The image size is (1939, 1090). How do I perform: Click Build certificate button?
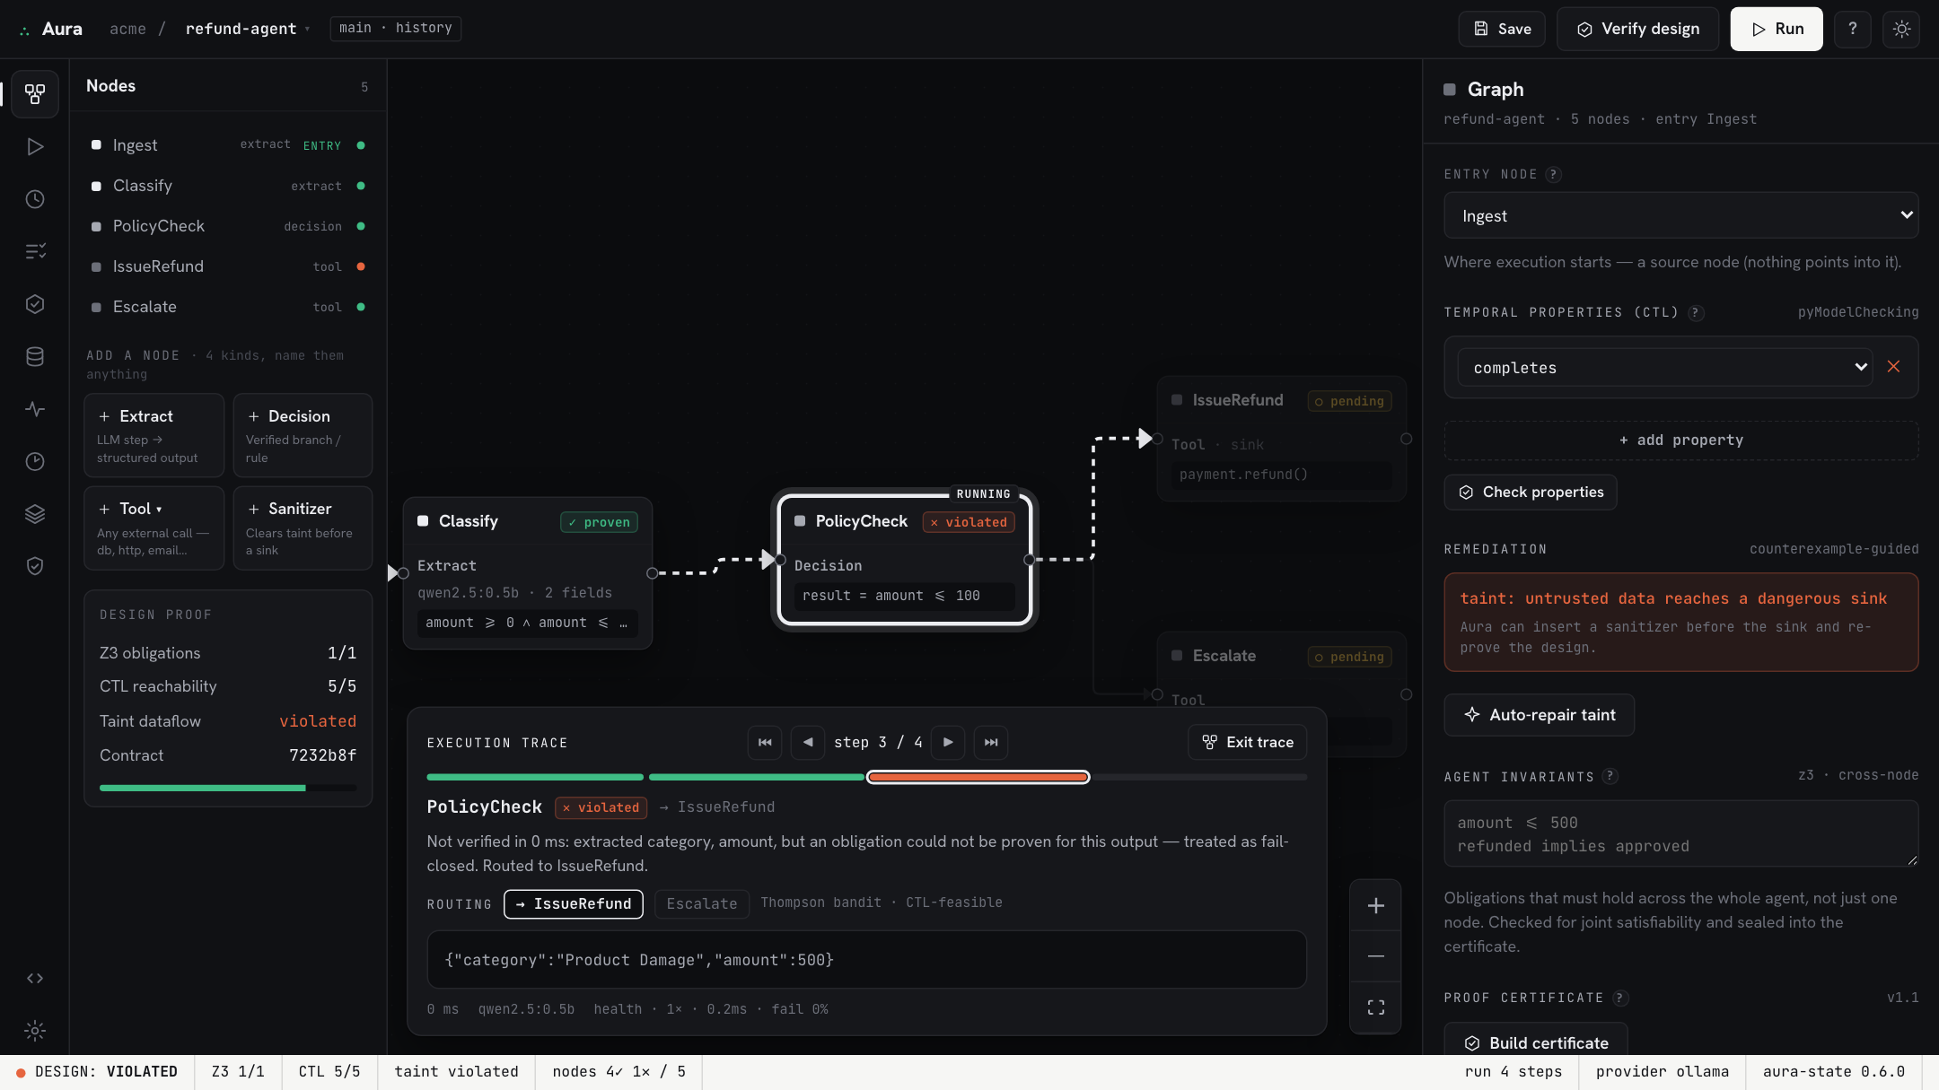tap(1536, 1041)
